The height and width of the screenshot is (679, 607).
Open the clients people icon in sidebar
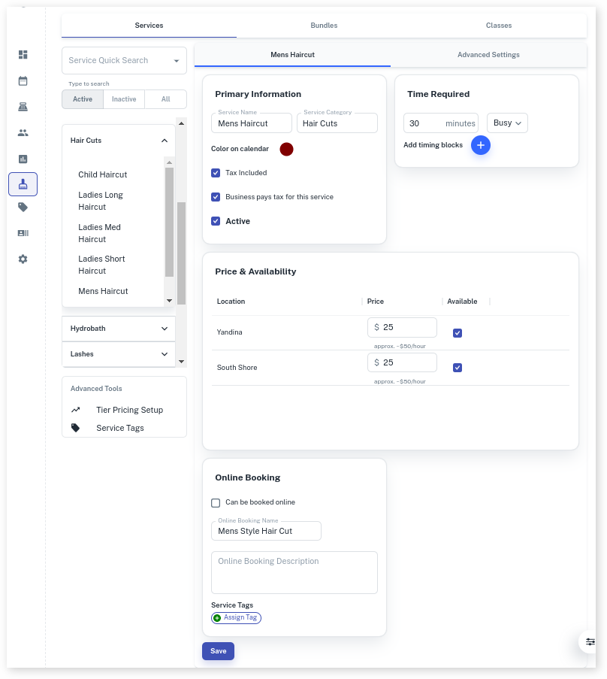23,133
